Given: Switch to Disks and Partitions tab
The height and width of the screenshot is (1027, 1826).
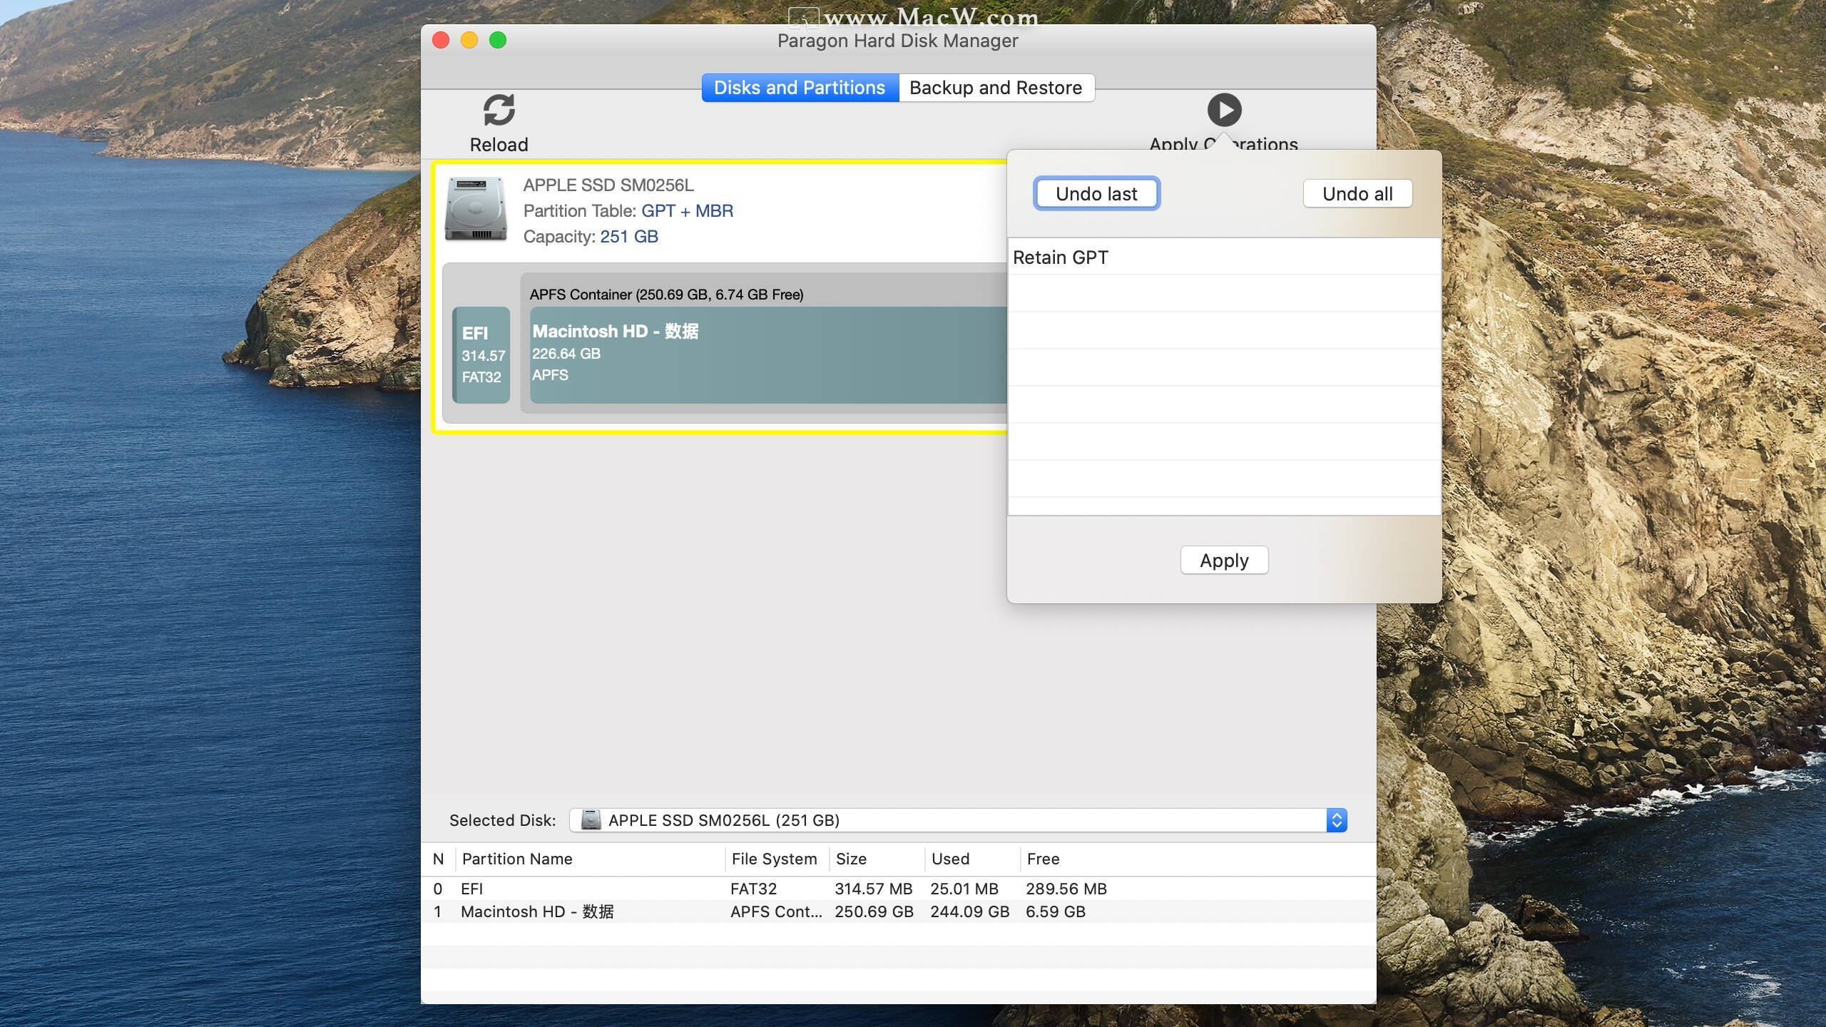Looking at the screenshot, I should 800,88.
